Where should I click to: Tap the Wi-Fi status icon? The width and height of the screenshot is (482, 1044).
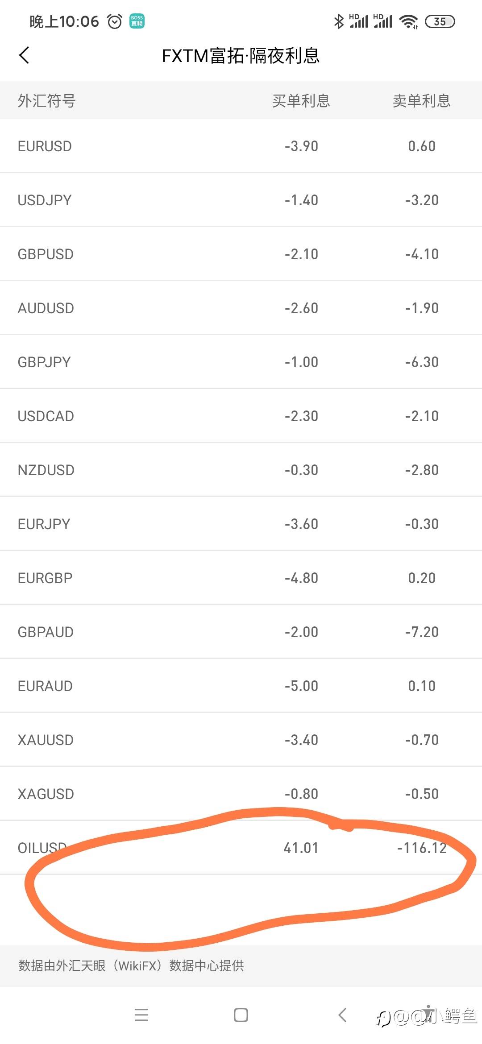tap(408, 21)
